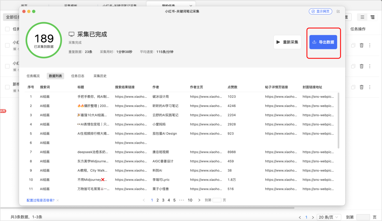Open the 20 条/页 page size dropdown
The height and width of the screenshot is (221, 382).
click(x=328, y=217)
